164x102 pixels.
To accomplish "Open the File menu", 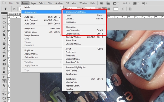I will click(x=11, y=3).
